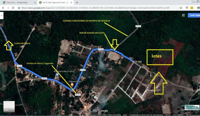Reload the page with refresh icon
The height and width of the screenshot is (116, 200).
point(13,8)
